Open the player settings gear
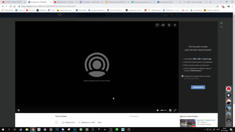The width and height of the screenshot is (235, 132). coord(170,110)
